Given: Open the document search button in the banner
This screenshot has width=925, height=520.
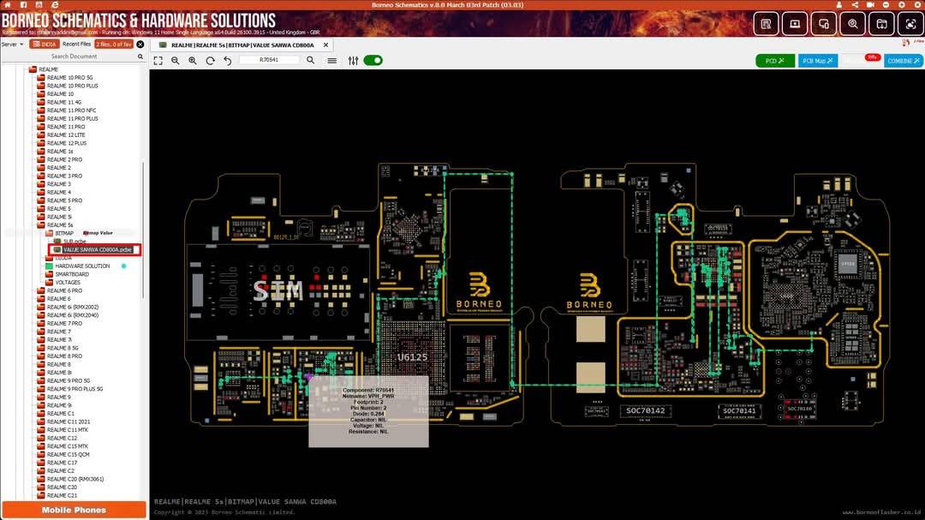Looking at the screenshot, I should [x=766, y=24].
